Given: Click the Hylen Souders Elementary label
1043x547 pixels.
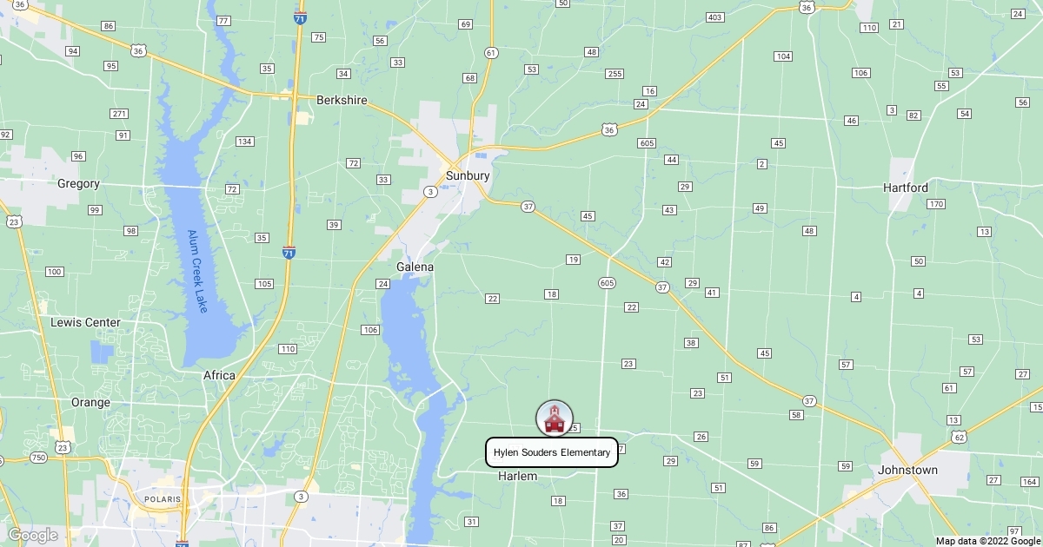Looking at the screenshot, I should (x=552, y=452).
